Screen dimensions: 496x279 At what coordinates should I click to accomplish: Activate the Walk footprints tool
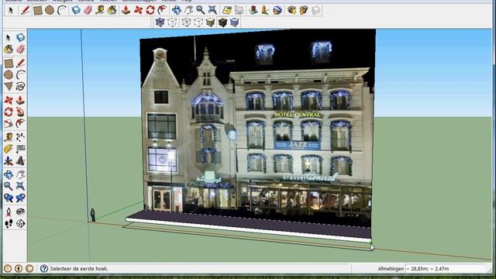tap(9, 223)
